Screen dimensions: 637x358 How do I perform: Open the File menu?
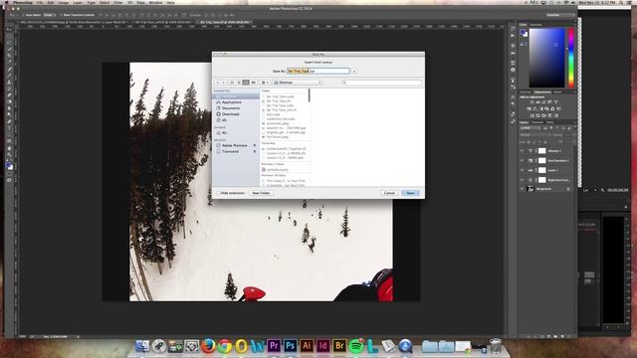pos(40,2)
